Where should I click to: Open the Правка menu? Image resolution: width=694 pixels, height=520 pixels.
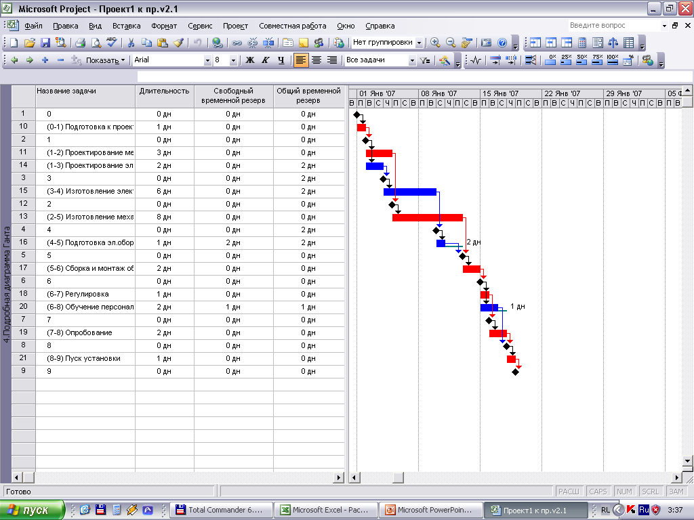tap(66, 26)
